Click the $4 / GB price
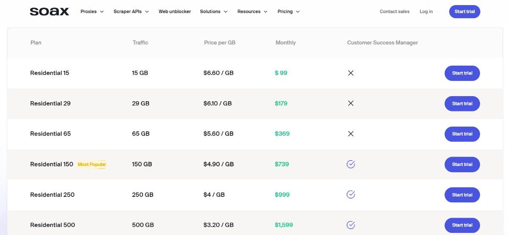This screenshot has height=235, width=508. (214, 195)
